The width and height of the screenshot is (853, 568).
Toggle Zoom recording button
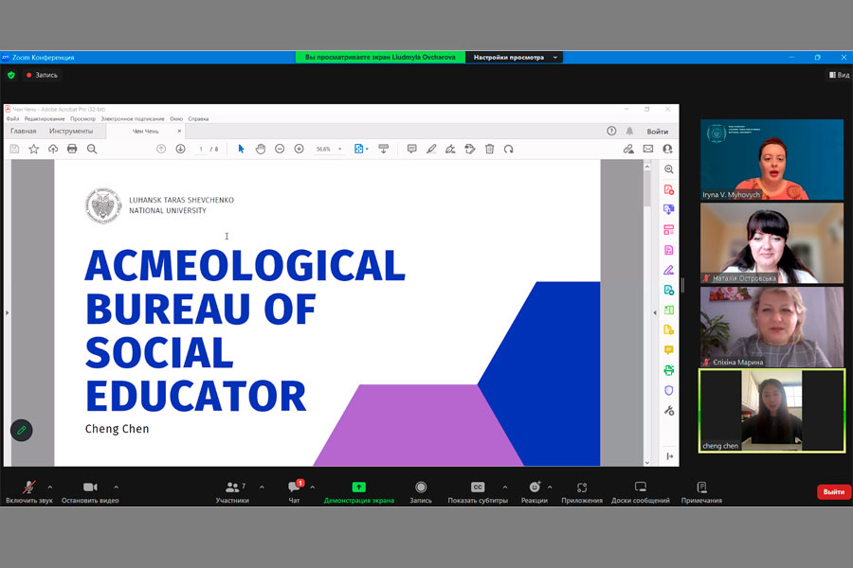point(420,488)
